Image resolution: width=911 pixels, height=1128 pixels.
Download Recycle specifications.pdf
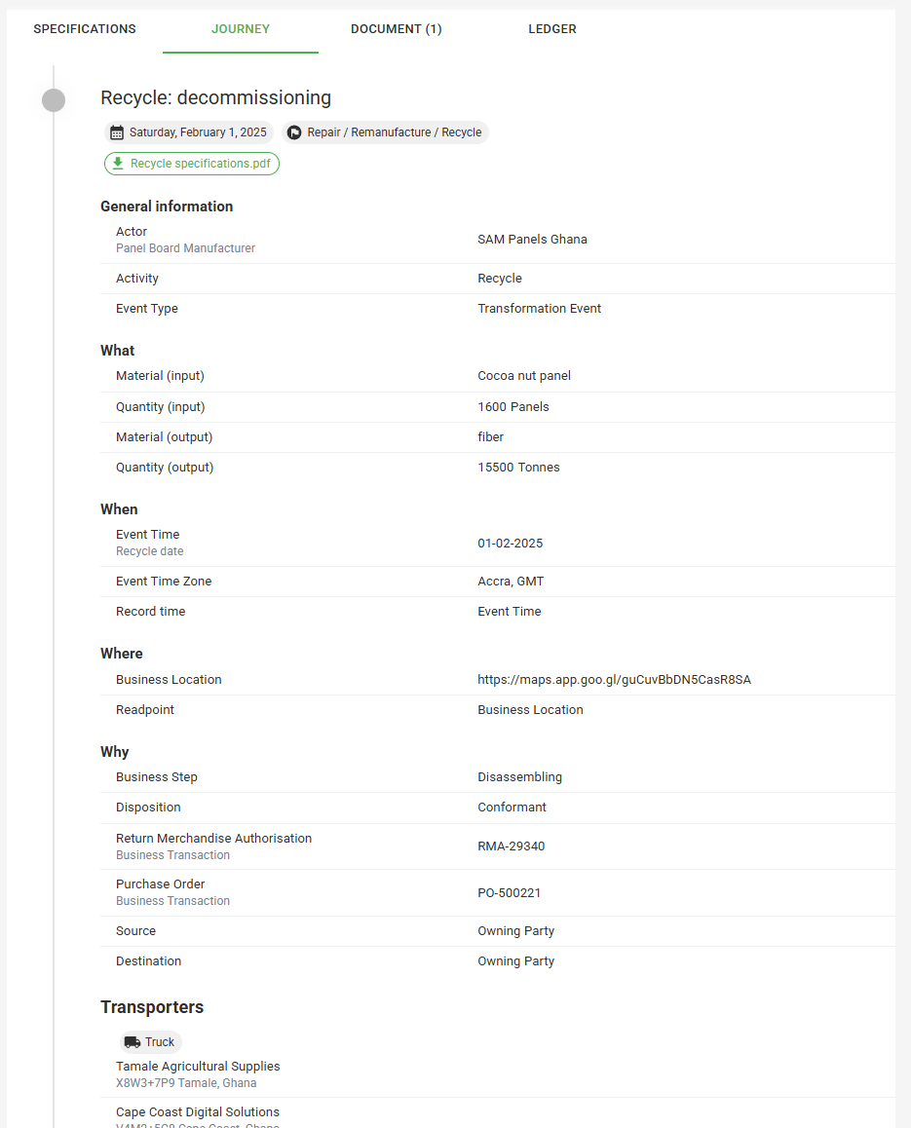(200, 164)
